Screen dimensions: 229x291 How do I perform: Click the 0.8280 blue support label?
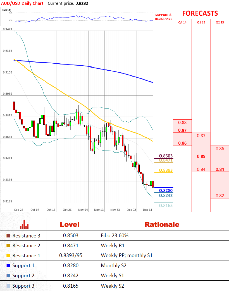(166, 190)
